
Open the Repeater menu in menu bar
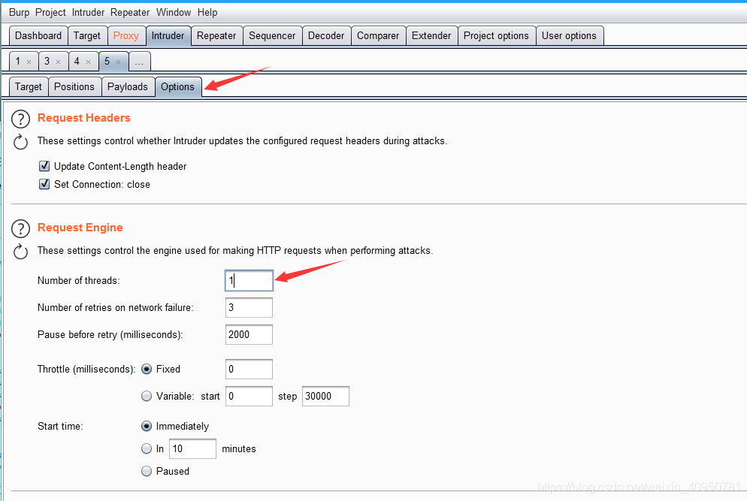pyautogui.click(x=130, y=12)
